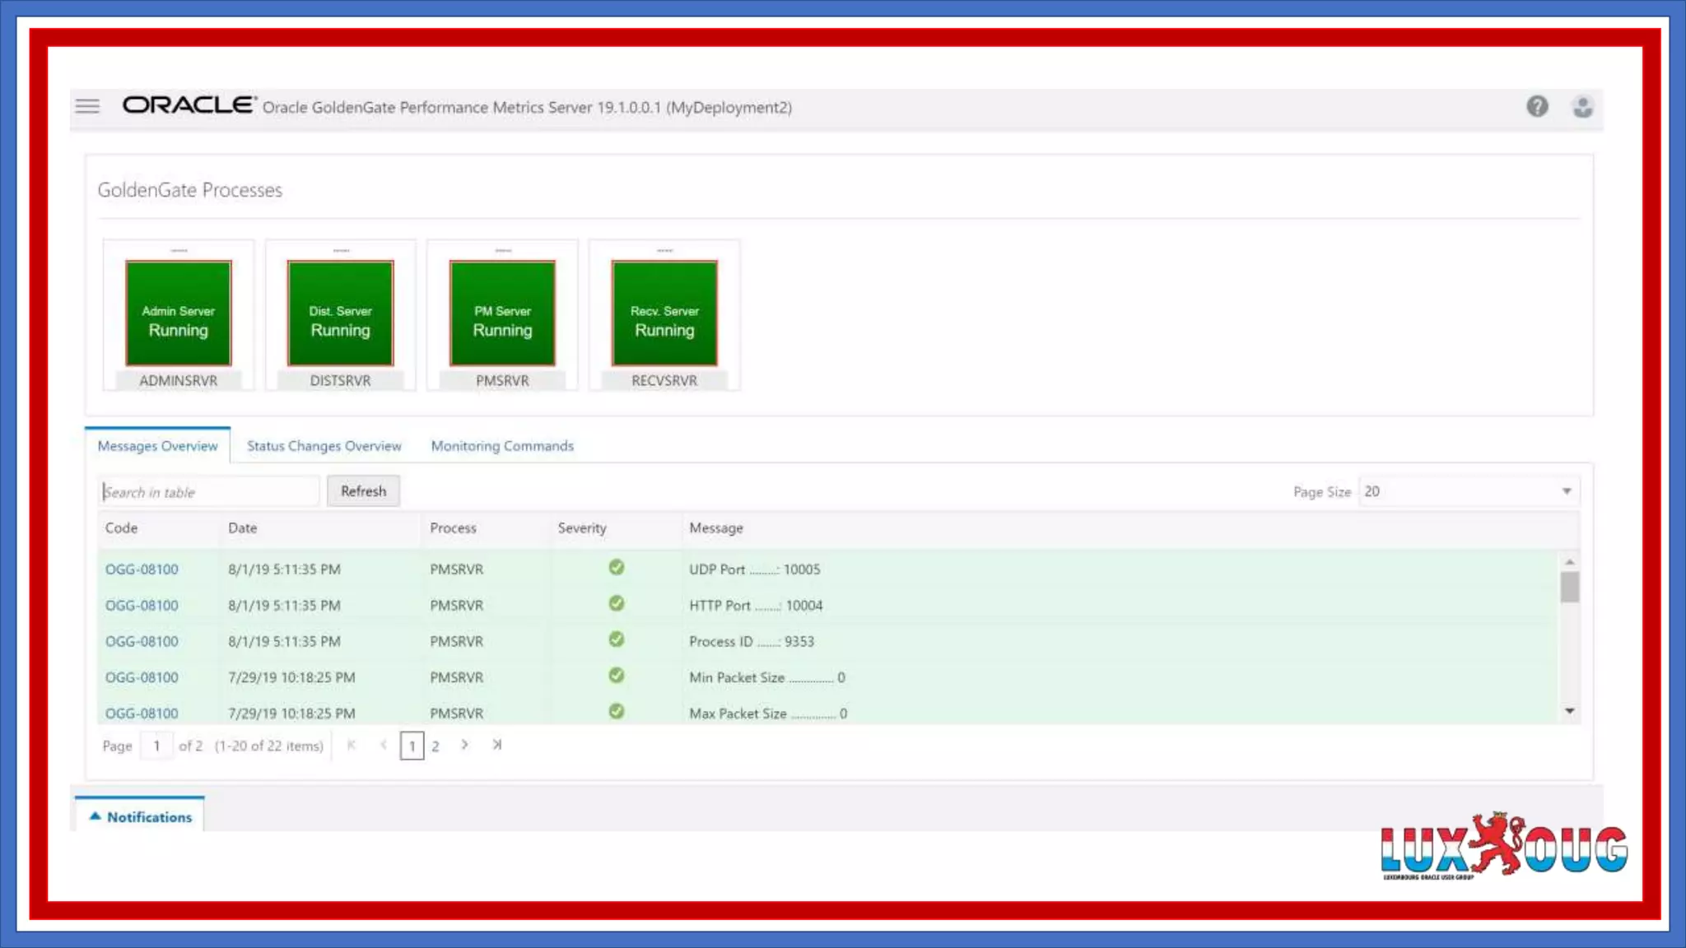Open the Monitoring Commands tab

502,446
